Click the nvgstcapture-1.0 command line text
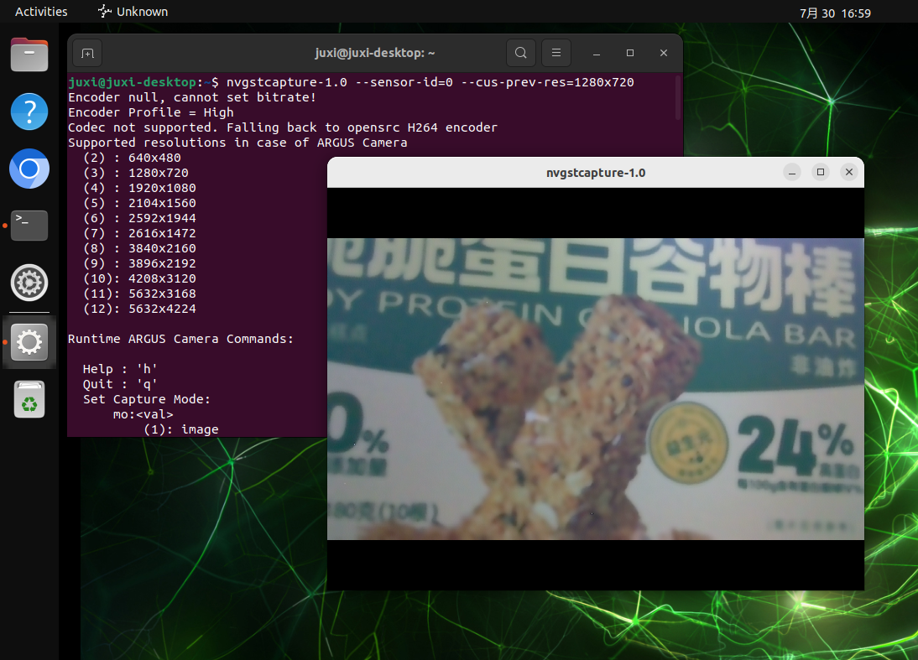This screenshot has height=660, width=918. tap(430, 82)
